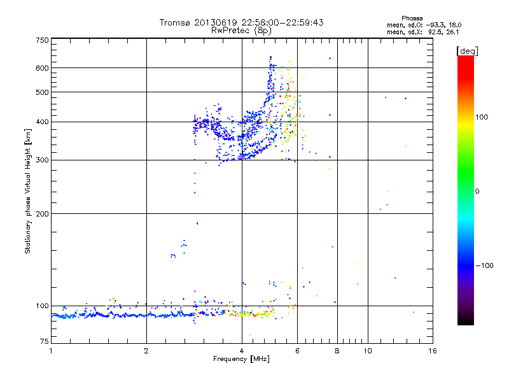
Task: Click the x-axis tick label '16'
Action: [433, 351]
